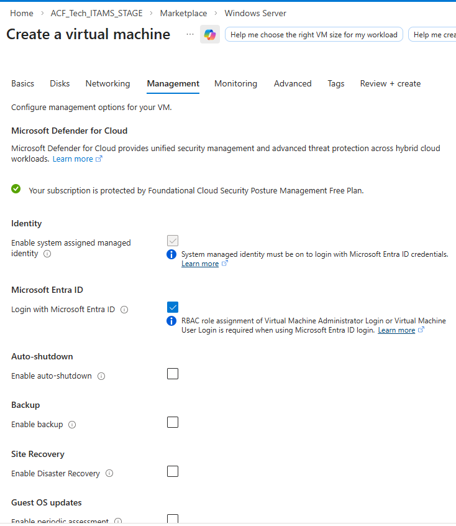Enable the auto-shutdown checkbox

173,374
